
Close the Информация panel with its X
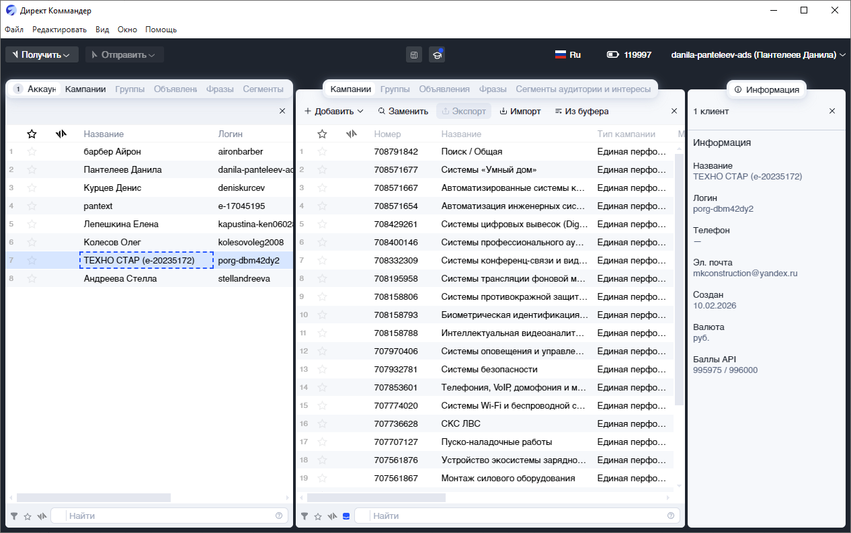click(x=832, y=111)
